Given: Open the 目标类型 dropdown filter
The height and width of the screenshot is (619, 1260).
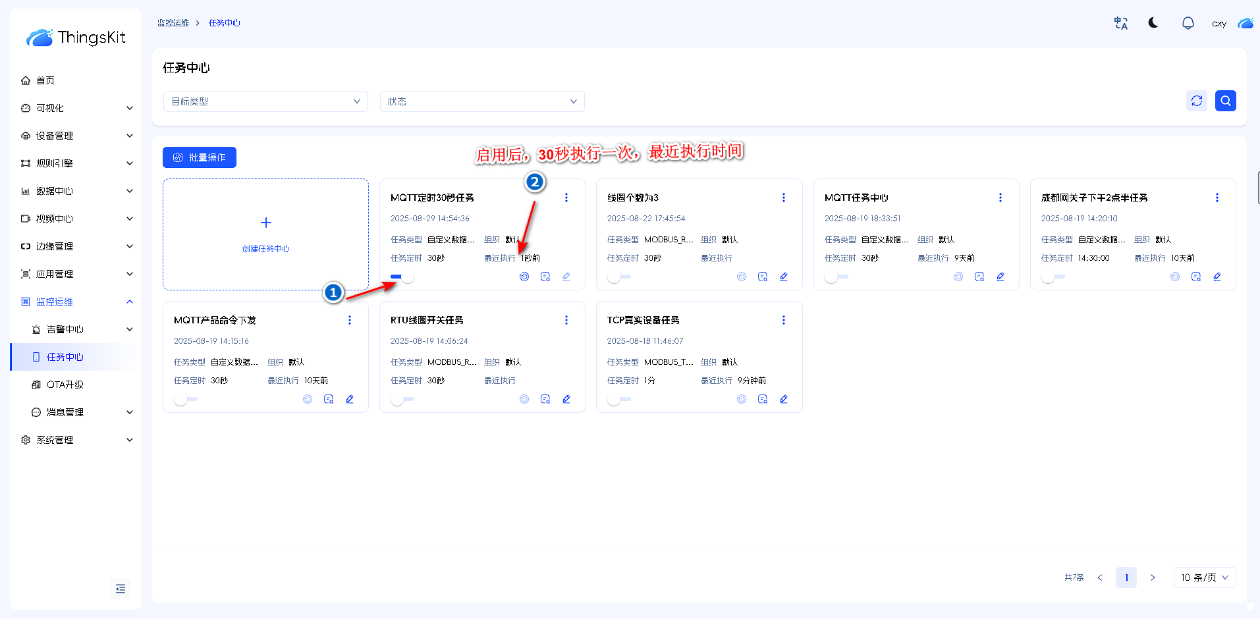Looking at the screenshot, I should (265, 101).
